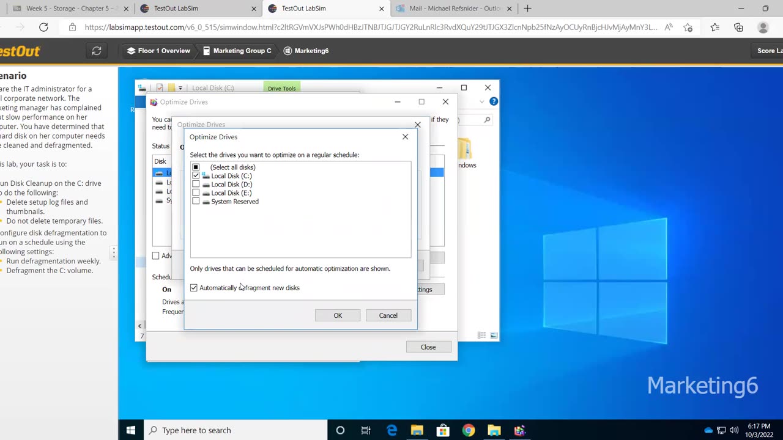Screen dimensions: 783x440
Task: Click the Type here to search box
Action: [x=236, y=430]
